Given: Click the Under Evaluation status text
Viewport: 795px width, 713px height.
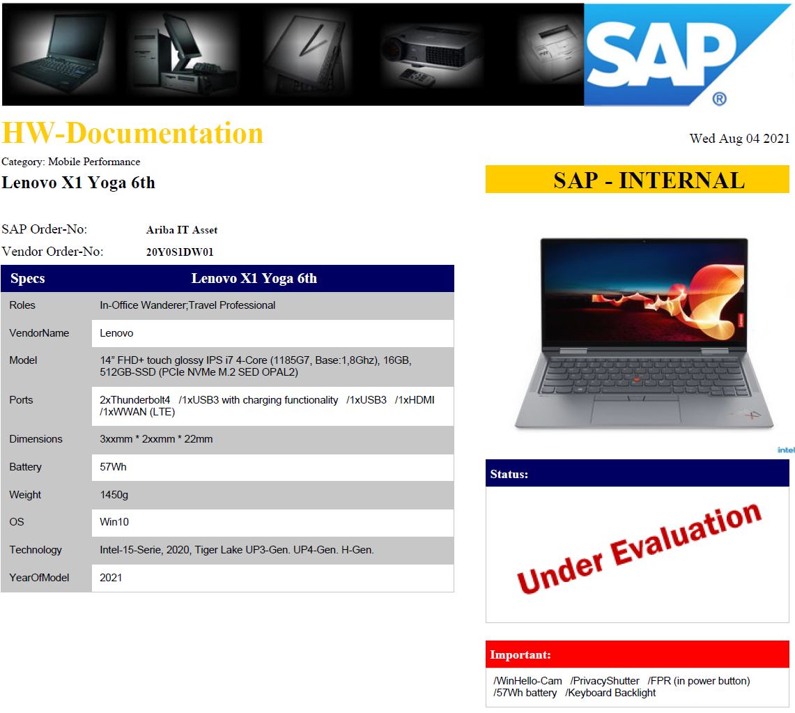Looking at the screenshot, I should click(639, 549).
